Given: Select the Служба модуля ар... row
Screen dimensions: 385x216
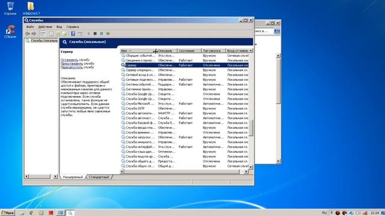Looking at the screenshot, I should [x=185, y=156].
